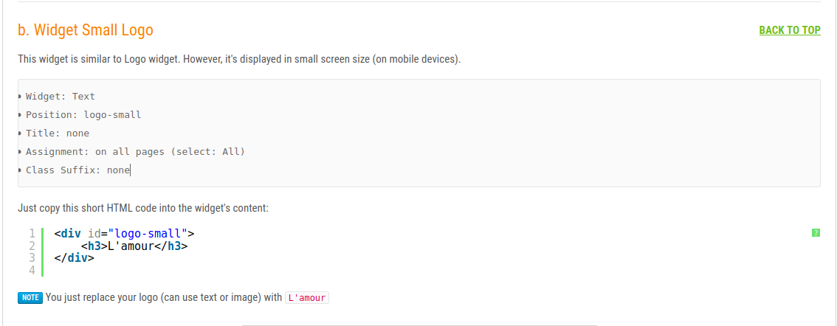Click the 'Widget: Text' line

[x=60, y=97]
